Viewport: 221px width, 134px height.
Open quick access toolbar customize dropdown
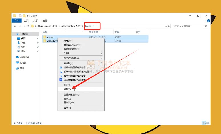click(27, 16)
